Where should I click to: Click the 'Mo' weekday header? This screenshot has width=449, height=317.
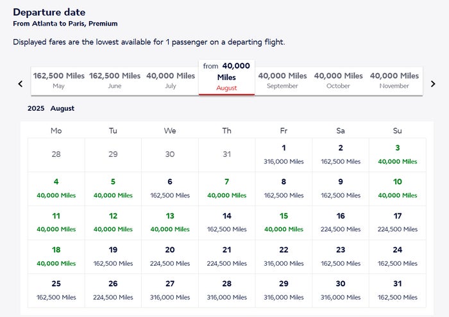coord(56,131)
